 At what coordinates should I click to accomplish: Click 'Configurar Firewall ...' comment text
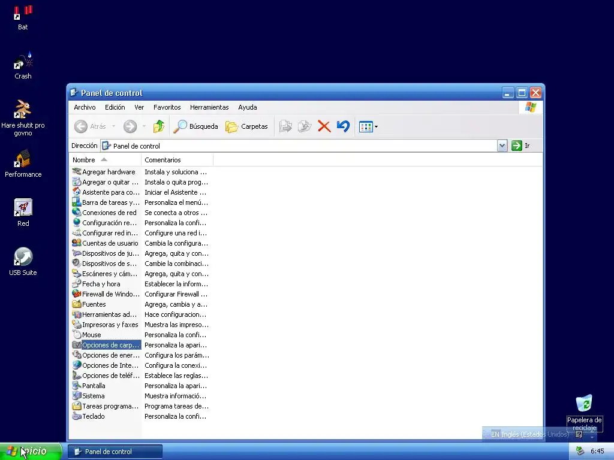coord(176,293)
